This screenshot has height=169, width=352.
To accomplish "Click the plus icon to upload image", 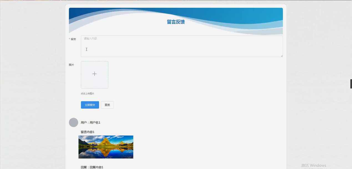I will click(94, 74).
